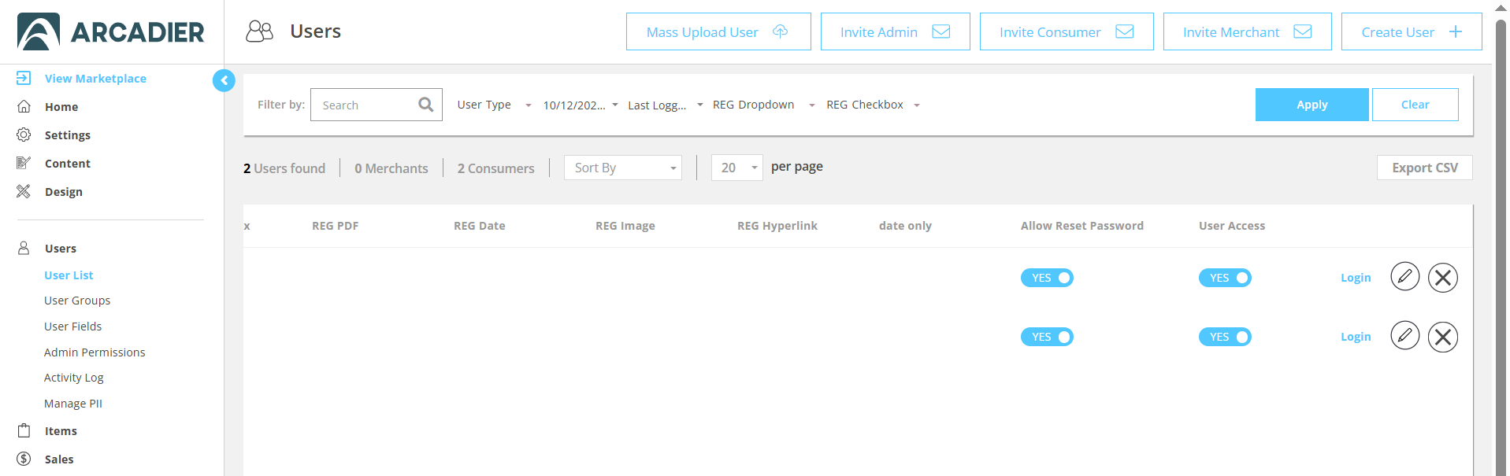Open the User Type filter dropdown
The height and width of the screenshot is (476, 1510).
(x=494, y=105)
